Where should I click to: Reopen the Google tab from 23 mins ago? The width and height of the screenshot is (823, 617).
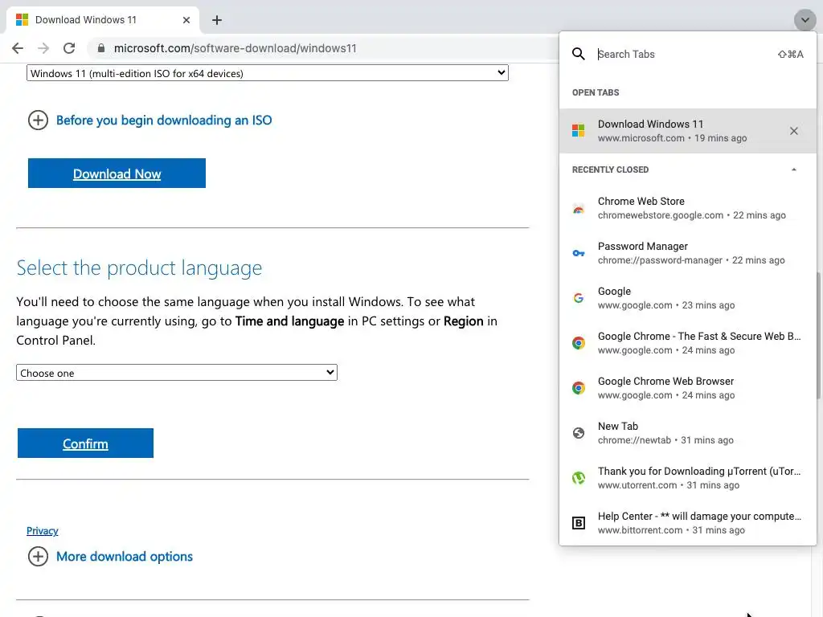[x=688, y=298]
